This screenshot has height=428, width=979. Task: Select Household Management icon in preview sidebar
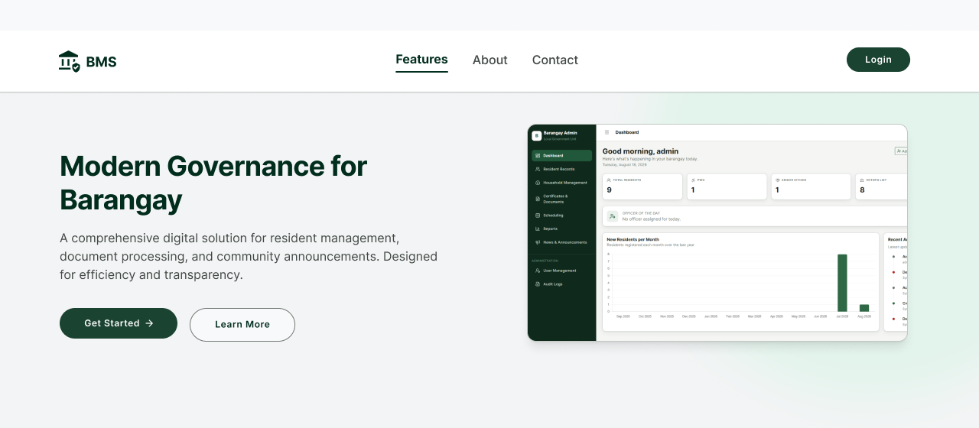[x=538, y=183]
